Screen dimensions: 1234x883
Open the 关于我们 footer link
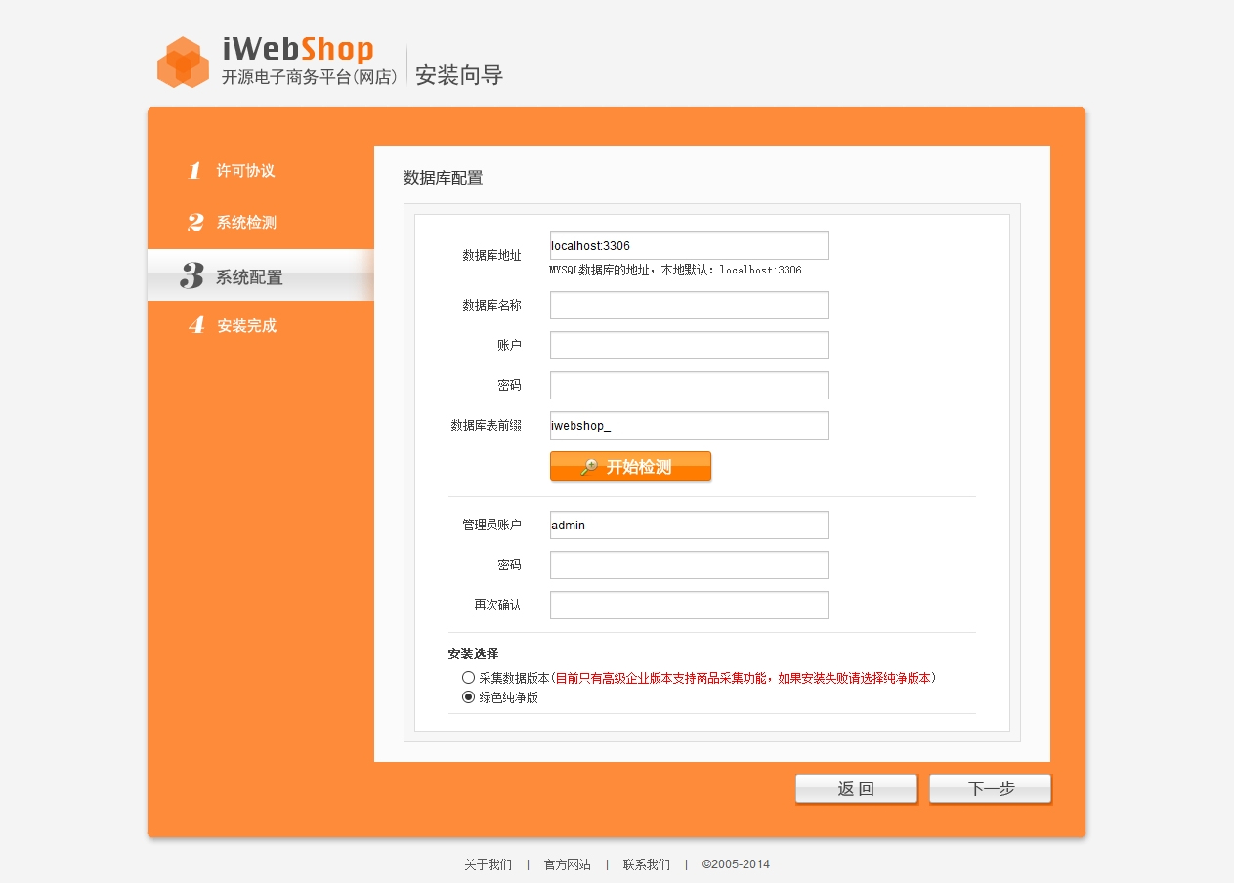click(x=488, y=864)
